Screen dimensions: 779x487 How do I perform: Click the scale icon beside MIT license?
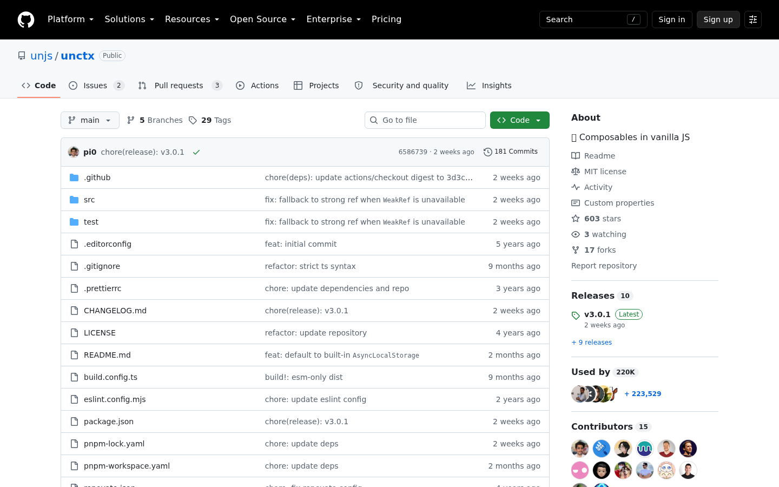tap(576, 172)
